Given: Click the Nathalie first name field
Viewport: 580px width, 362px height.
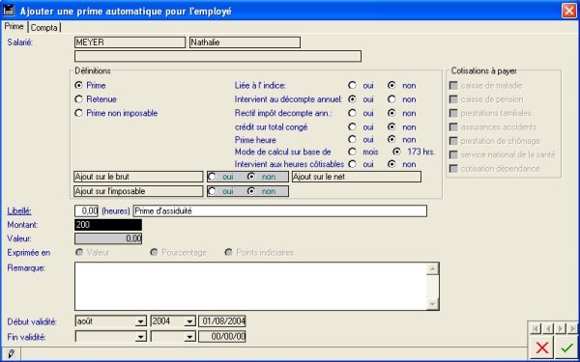Looking at the screenshot, I should 245,42.
